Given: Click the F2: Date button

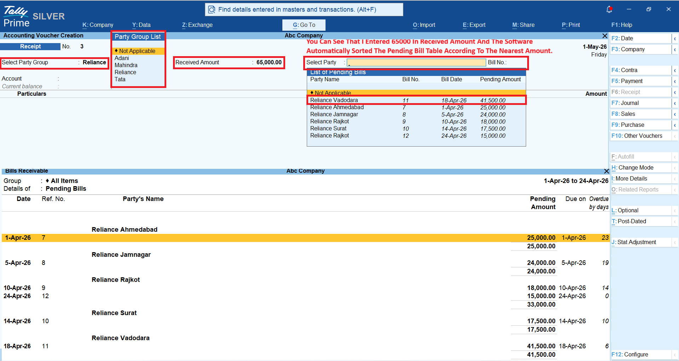Looking at the screenshot, I should point(641,39).
